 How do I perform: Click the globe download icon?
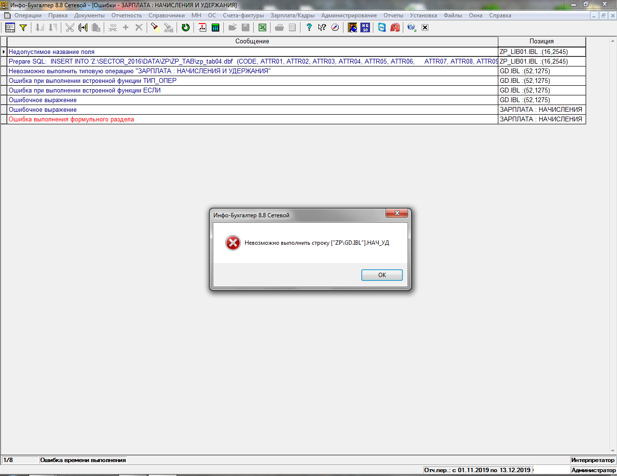(x=411, y=27)
